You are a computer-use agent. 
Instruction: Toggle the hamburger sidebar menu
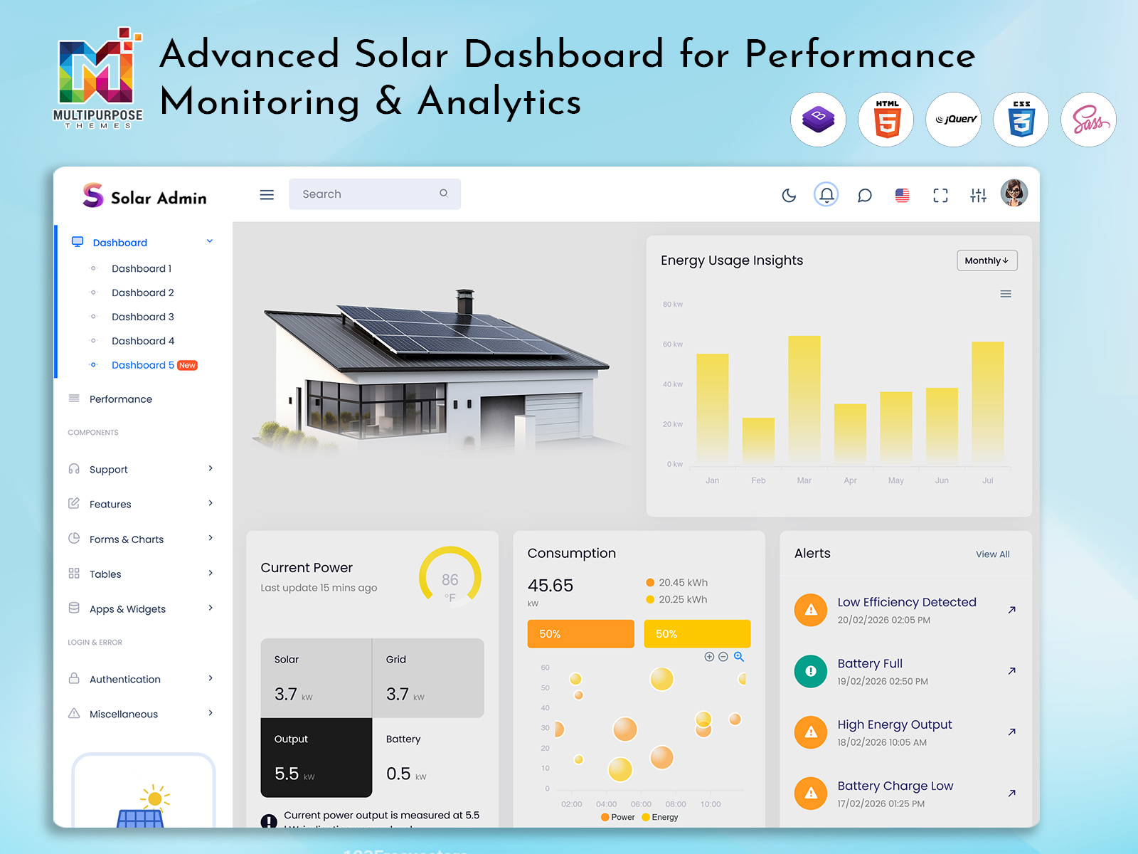pos(267,194)
